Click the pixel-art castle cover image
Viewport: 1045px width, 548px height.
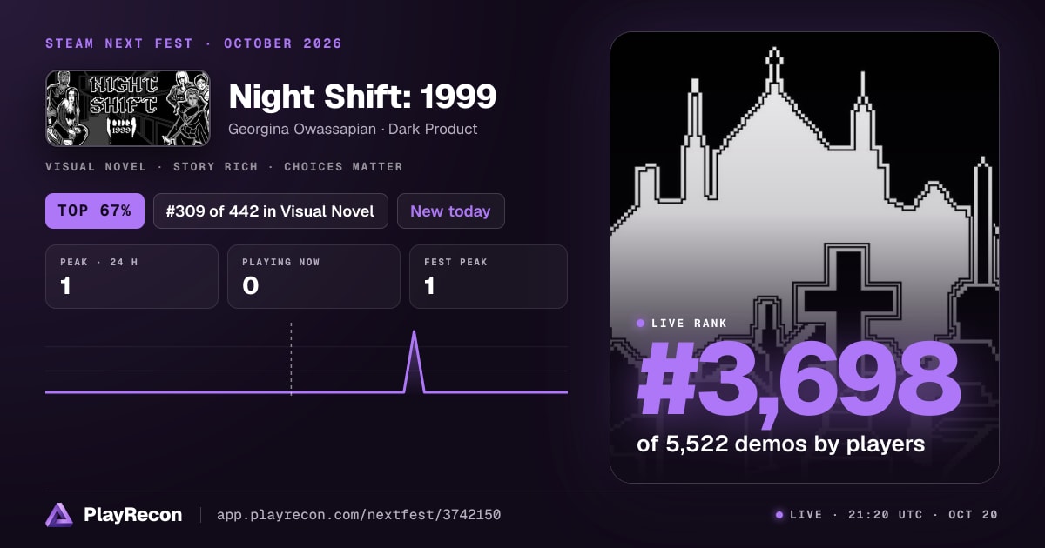tap(805, 257)
